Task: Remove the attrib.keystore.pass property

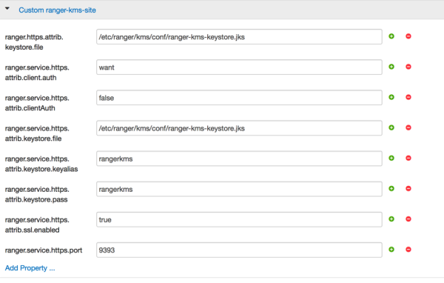Action: coord(408,189)
